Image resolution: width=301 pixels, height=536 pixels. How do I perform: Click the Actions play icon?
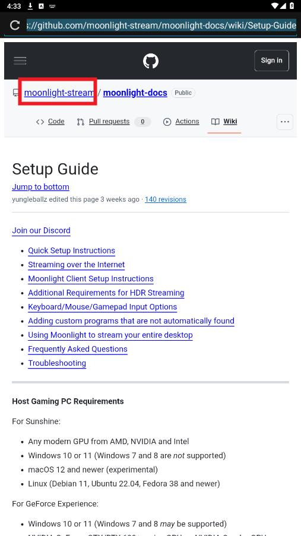pos(167,122)
